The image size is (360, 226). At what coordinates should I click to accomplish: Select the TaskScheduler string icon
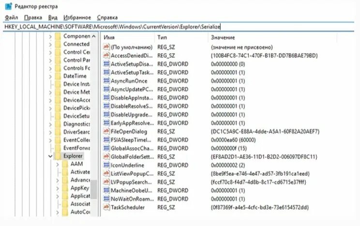click(106, 207)
